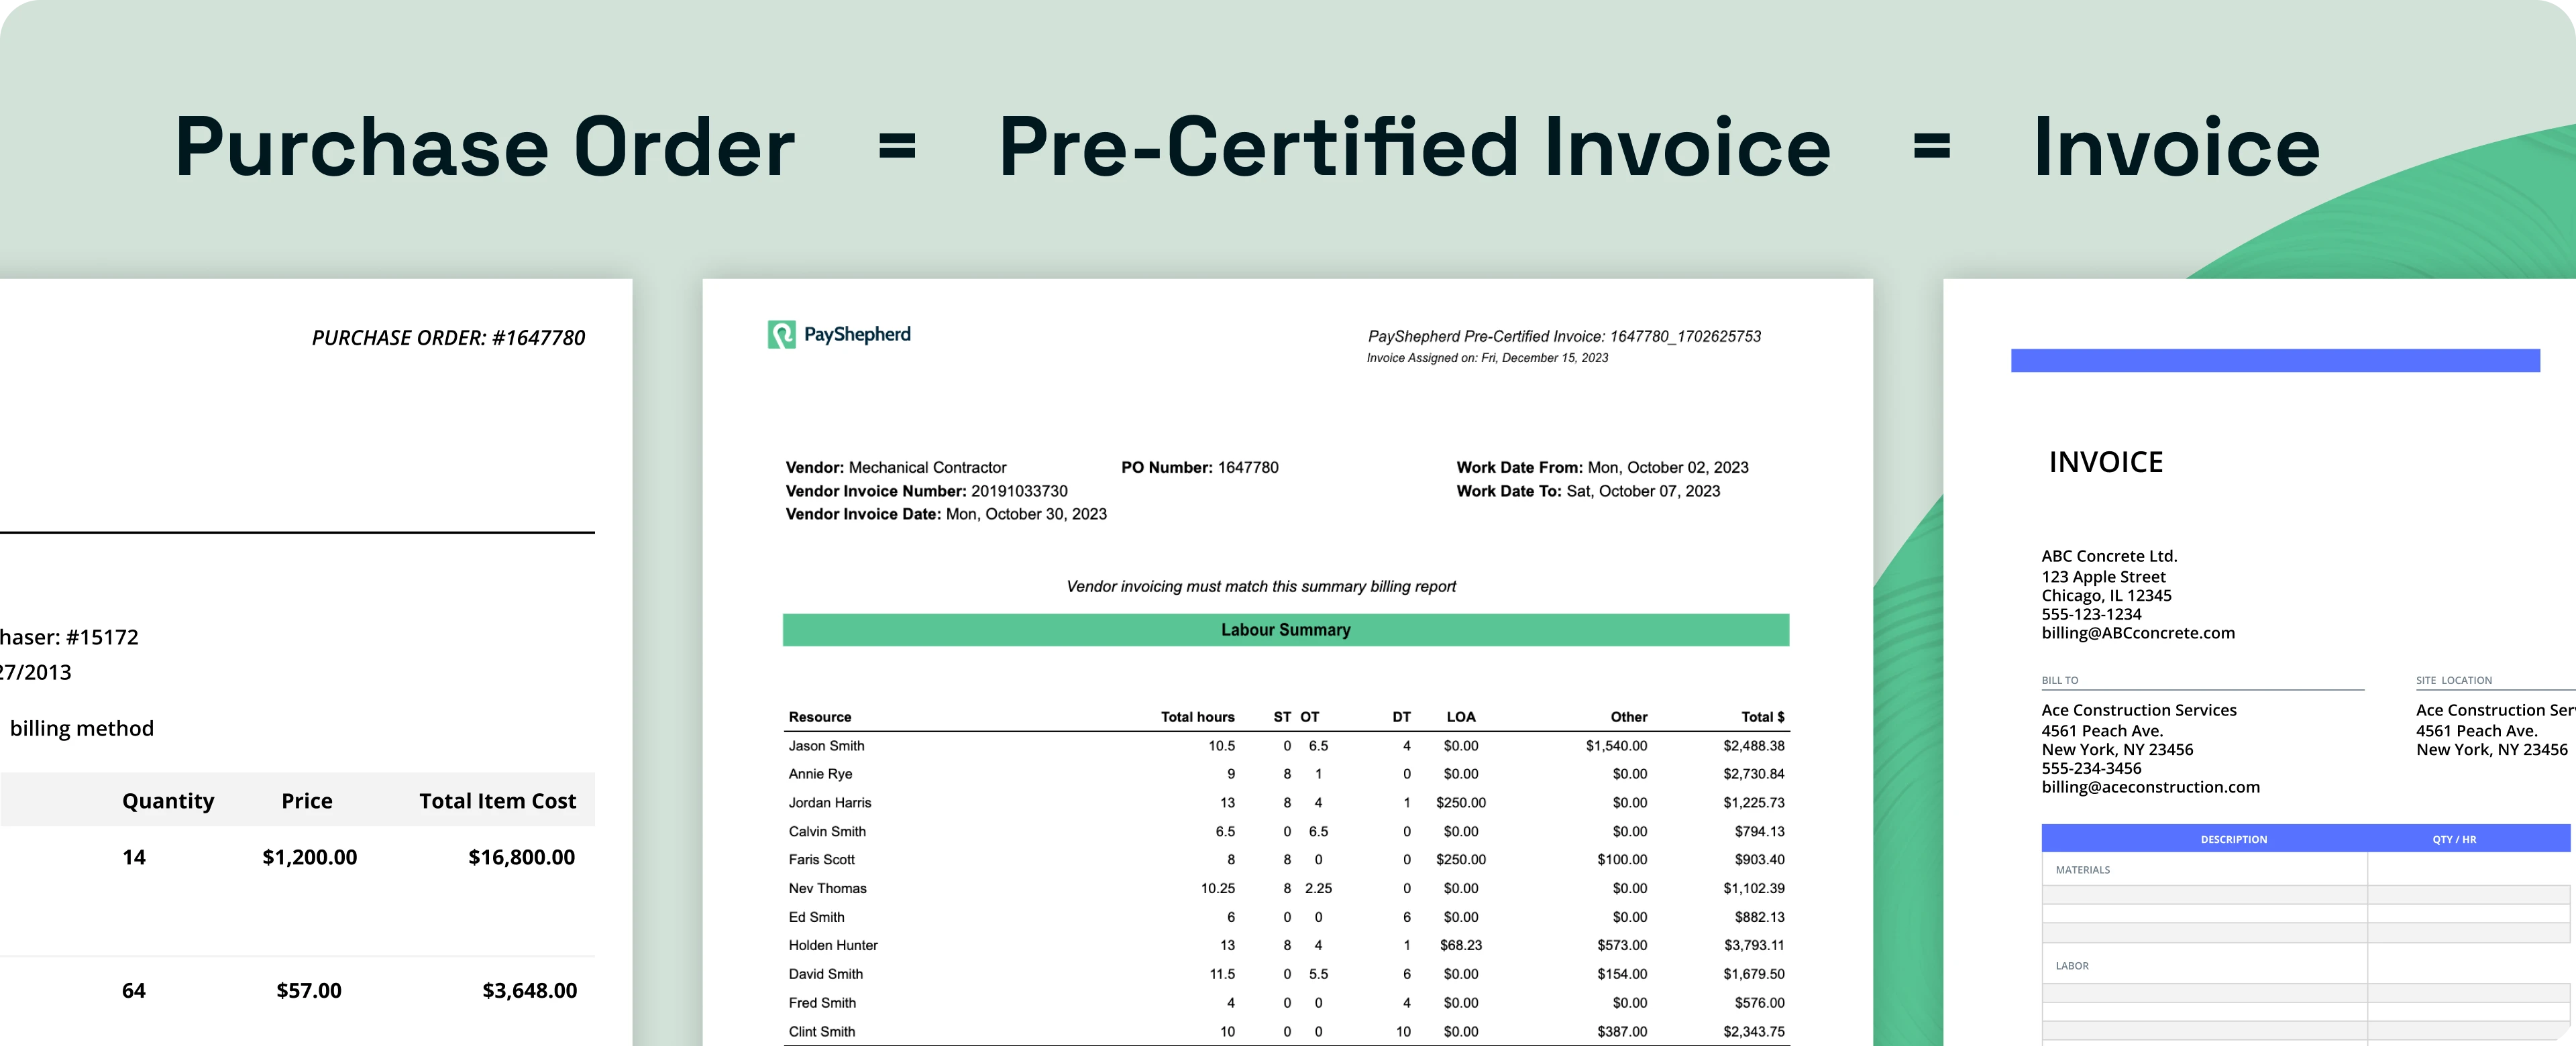
Task: Click the blue bar above INVOICE
Action: click(2275, 360)
